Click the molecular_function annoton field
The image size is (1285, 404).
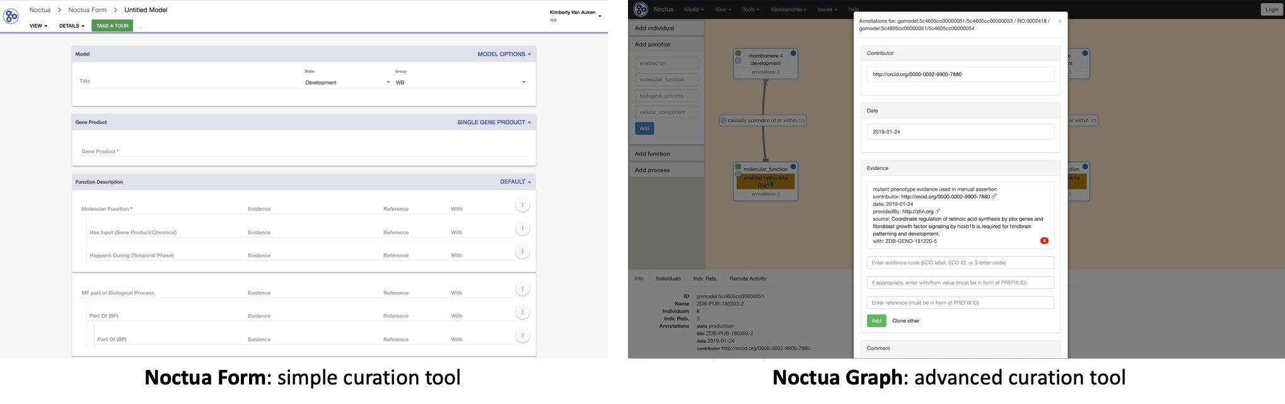tap(666, 79)
